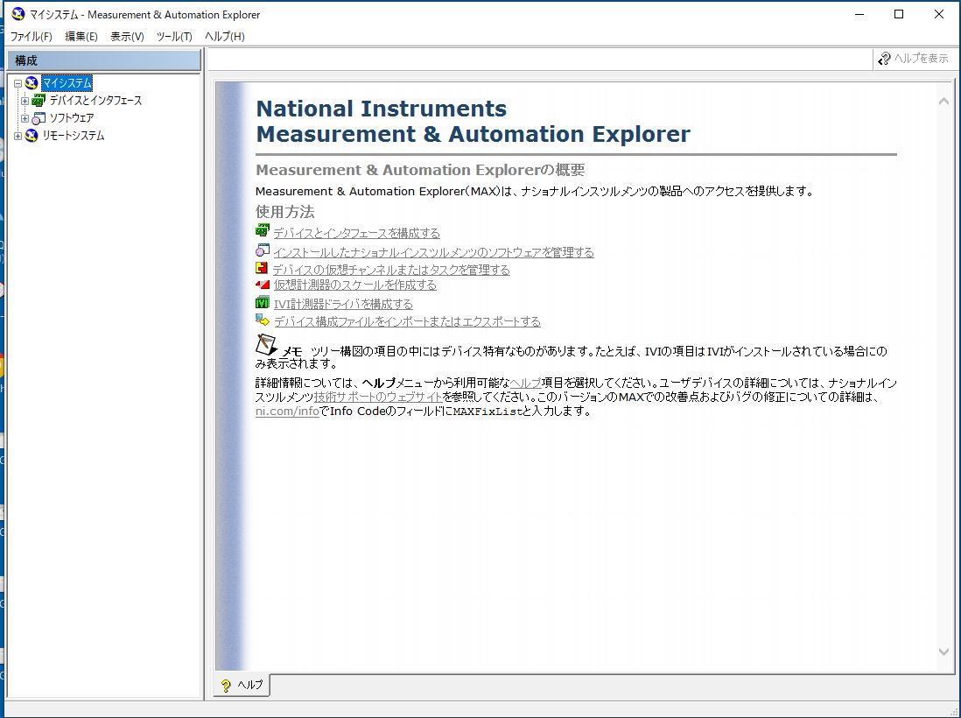
Task: Click the IVI icon beside IVI計測器ドライバ link
Action: pyautogui.click(x=263, y=303)
